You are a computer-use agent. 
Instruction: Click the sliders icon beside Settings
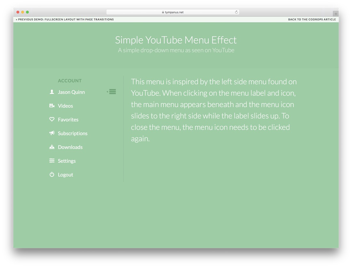click(52, 161)
